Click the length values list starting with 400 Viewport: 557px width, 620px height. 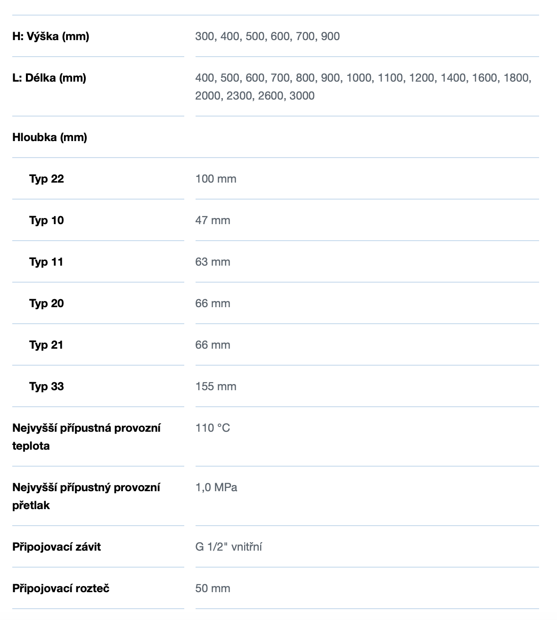click(363, 86)
